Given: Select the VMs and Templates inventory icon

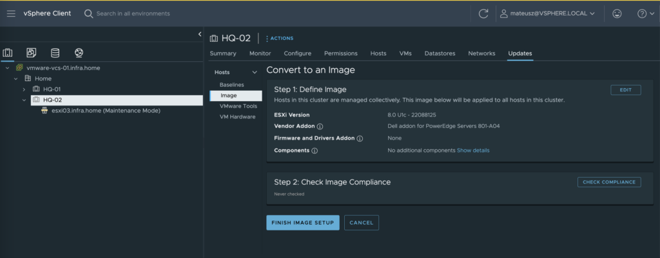Looking at the screenshot, I should [x=31, y=53].
